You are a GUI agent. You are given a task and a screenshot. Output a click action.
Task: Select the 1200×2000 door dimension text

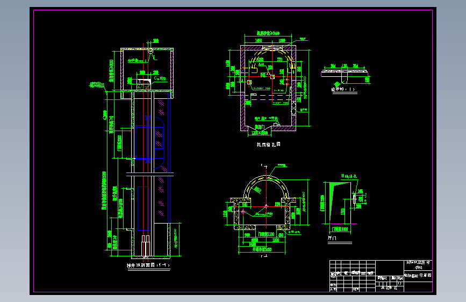(x=261, y=132)
